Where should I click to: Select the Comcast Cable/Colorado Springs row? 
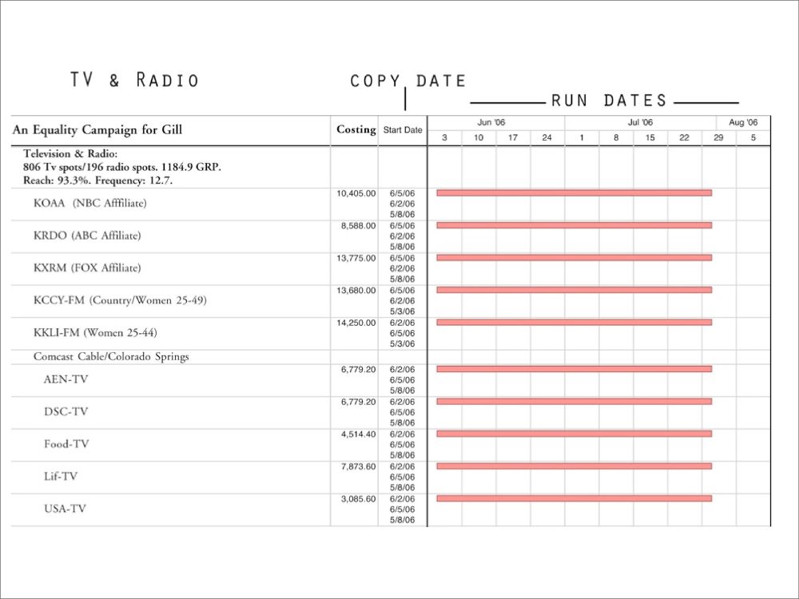pyautogui.click(x=111, y=356)
